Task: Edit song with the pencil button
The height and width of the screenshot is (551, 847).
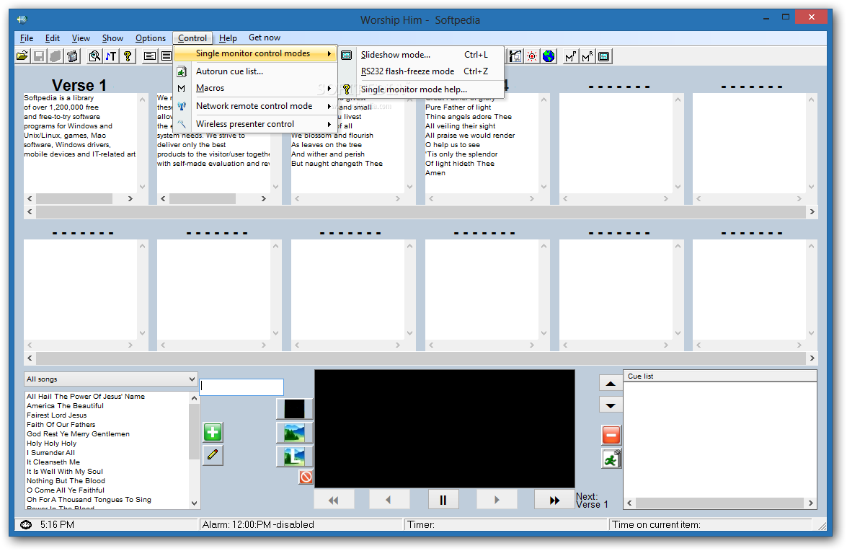Action: 213,455
